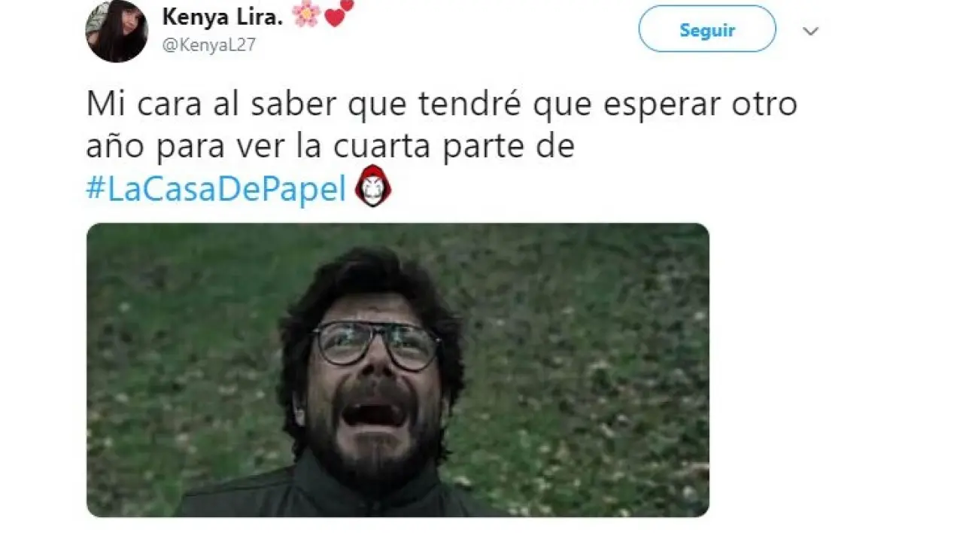The width and height of the screenshot is (963, 542).
Task: Click the tweet line 'año para ver la cuarta parte de'
Action: 330,146
